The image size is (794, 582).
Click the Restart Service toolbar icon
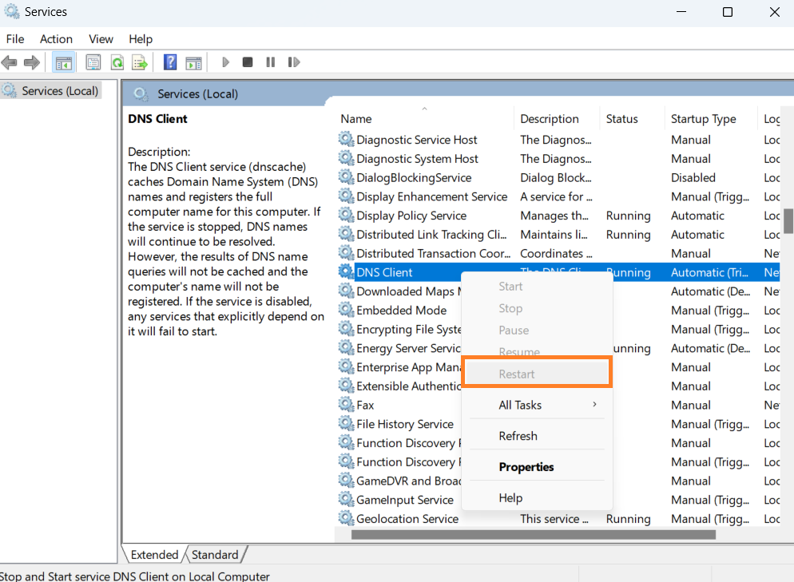[293, 62]
